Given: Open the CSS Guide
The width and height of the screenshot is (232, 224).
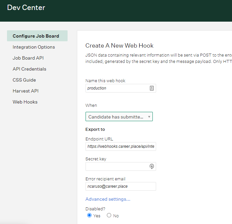Looking at the screenshot, I should (24, 80).
